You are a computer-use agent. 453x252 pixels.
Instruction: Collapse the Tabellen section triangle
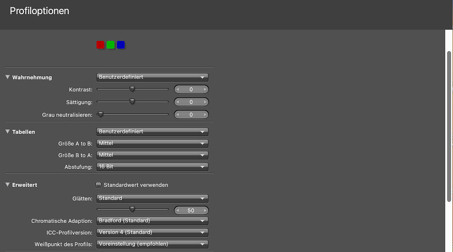(x=7, y=132)
